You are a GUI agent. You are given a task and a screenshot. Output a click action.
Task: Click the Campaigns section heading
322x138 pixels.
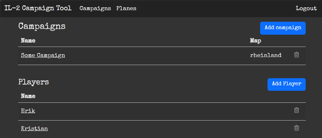point(42,26)
